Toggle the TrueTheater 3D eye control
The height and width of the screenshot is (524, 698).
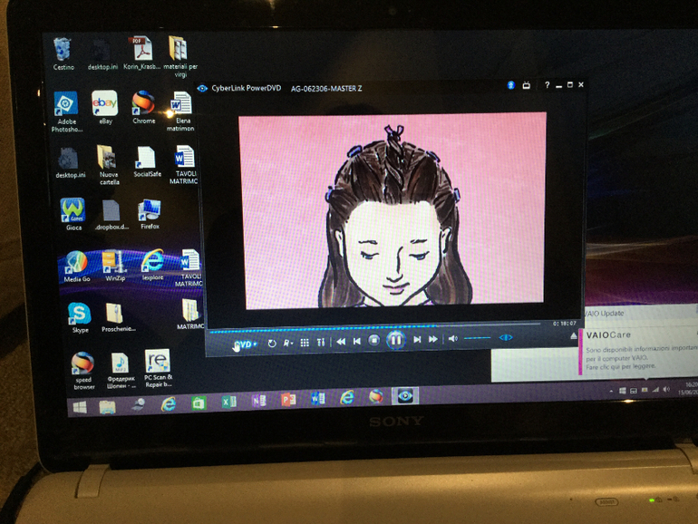pos(506,338)
